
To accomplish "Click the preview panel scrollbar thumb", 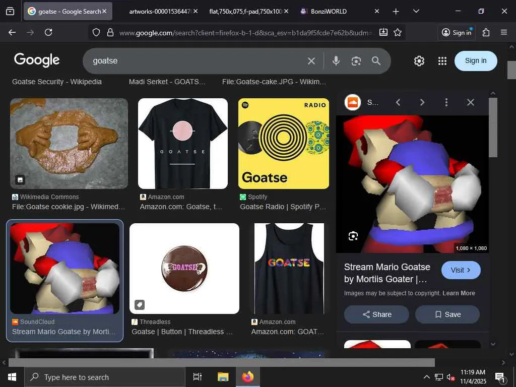I will point(493,127).
